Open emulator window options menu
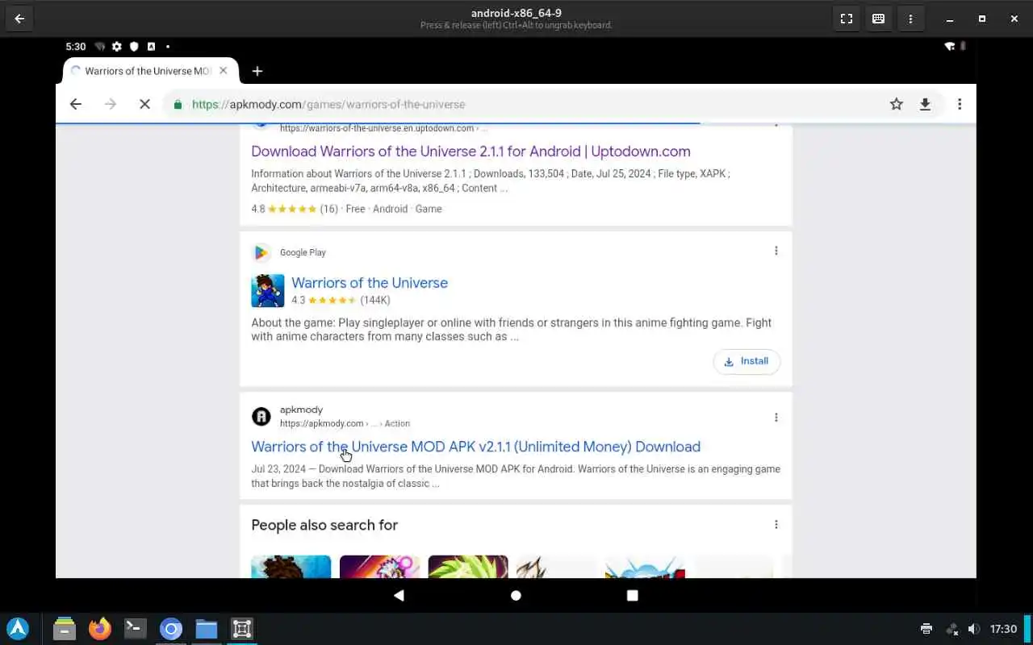 pyautogui.click(x=911, y=19)
